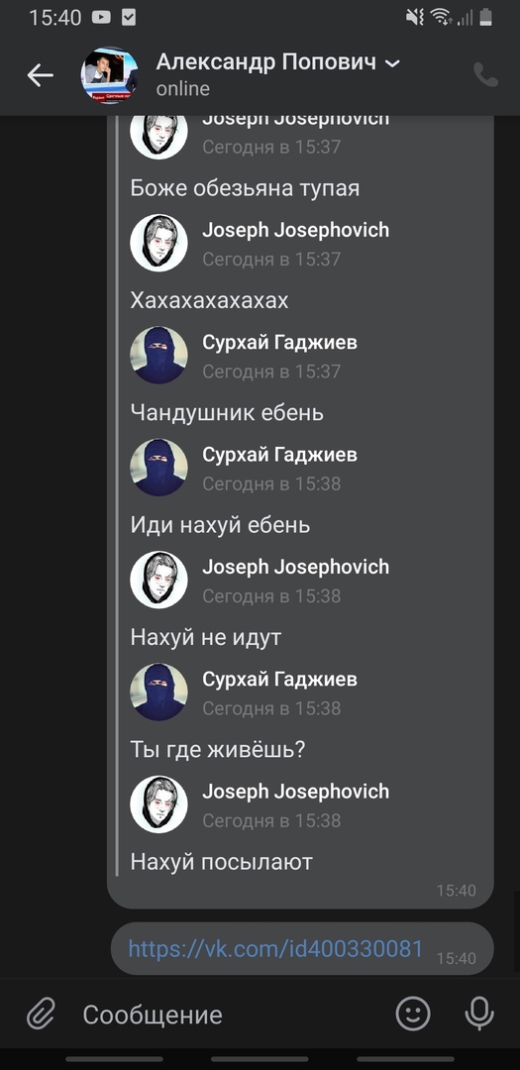Open Сурхай Гаджиев avatar above Чандушник message
Screen dimensions: 520x1070
158,355
